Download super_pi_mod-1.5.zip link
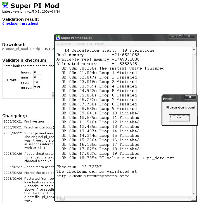199x203 pixels. click(23, 49)
